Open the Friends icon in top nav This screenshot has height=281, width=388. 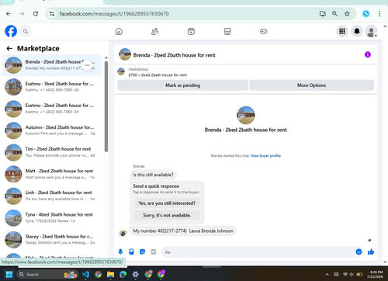(155, 32)
